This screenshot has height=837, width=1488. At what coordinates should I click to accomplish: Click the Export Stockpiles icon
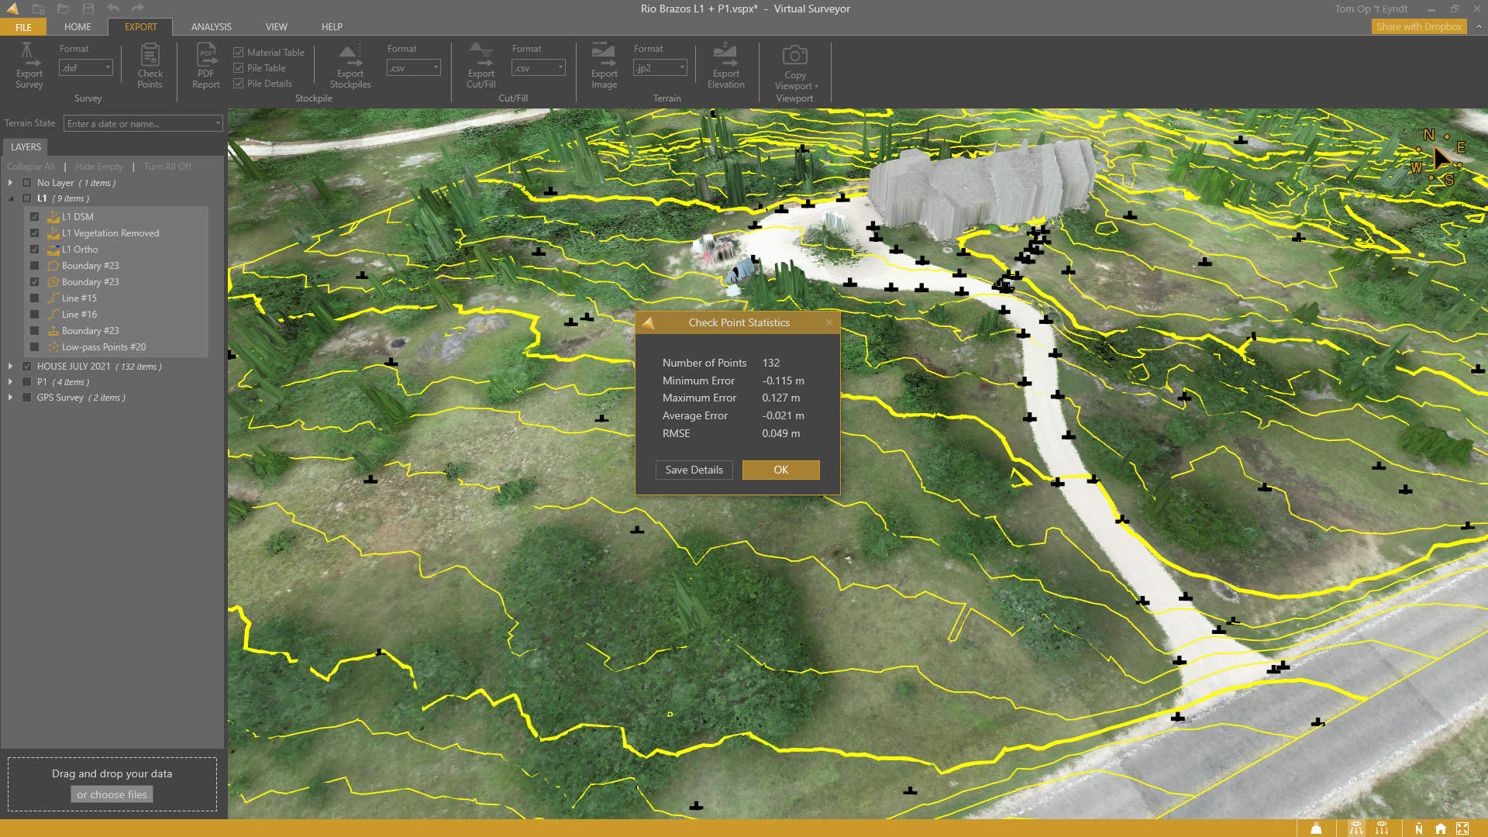point(350,55)
